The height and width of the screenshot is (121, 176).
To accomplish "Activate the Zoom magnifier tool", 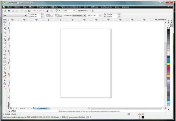I will pos(5,32).
